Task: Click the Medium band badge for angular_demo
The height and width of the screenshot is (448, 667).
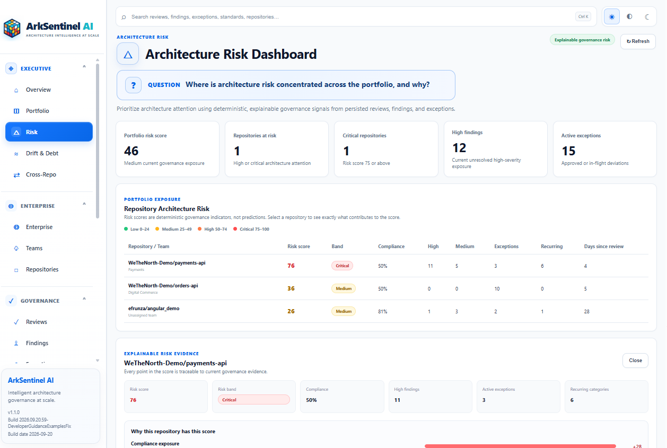Action: pos(344,311)
